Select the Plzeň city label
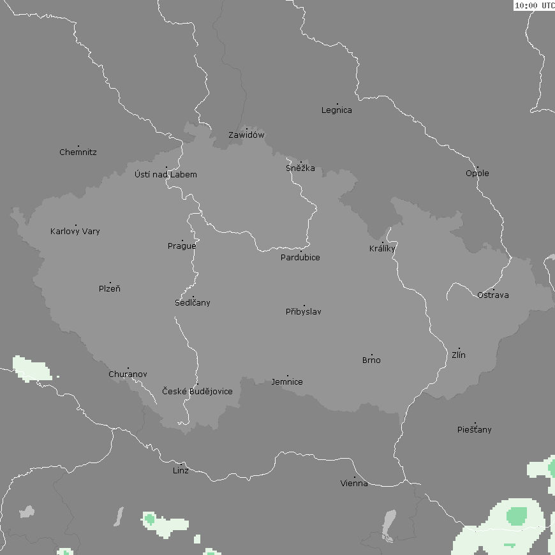 (110, 289)
